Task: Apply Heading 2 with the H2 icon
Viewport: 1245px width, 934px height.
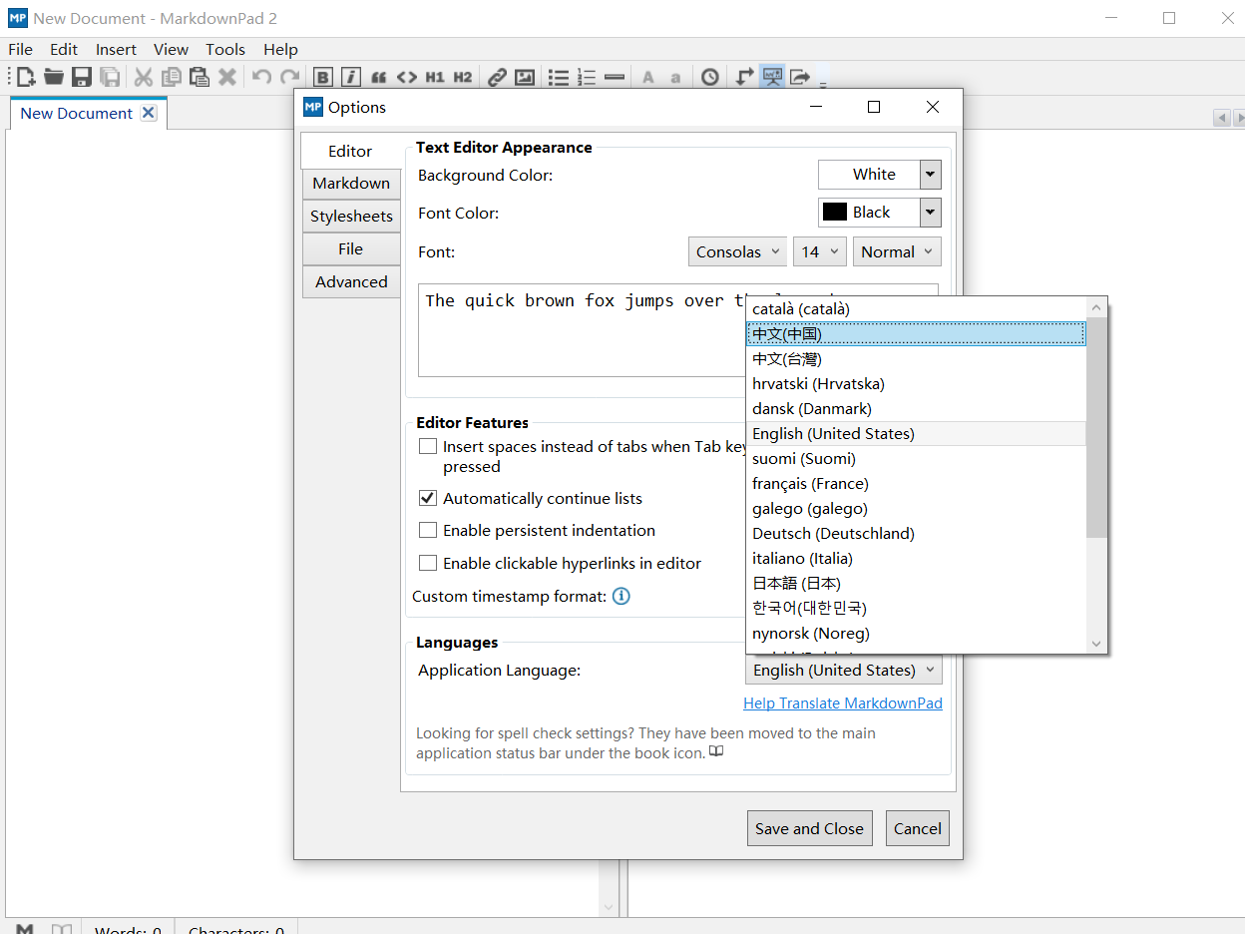Action: [463, 77]
